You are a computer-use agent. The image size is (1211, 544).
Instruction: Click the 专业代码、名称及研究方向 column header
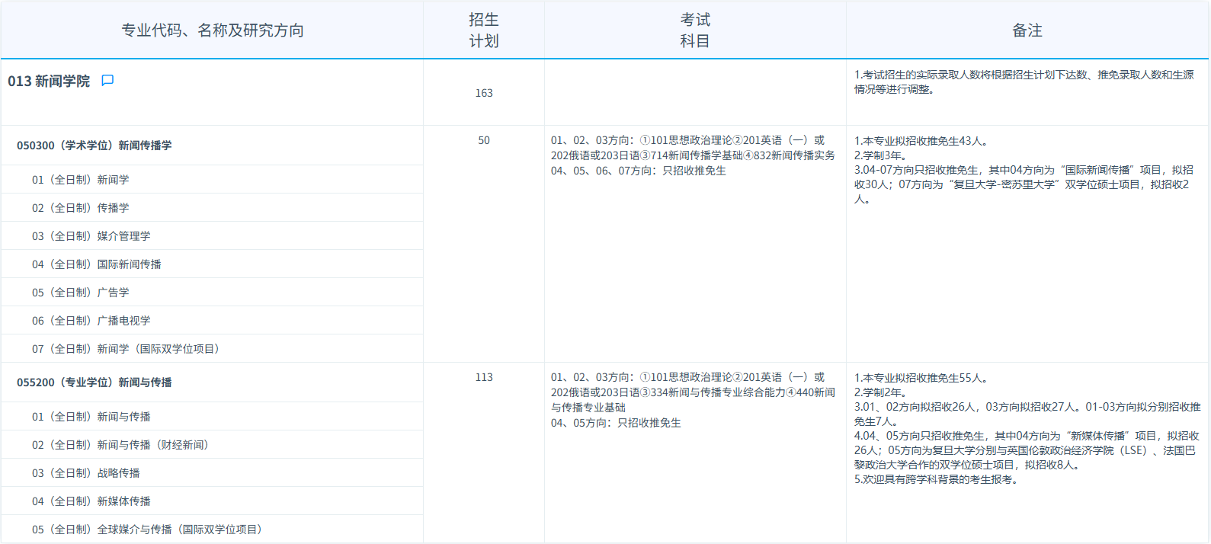click(213, 30)
